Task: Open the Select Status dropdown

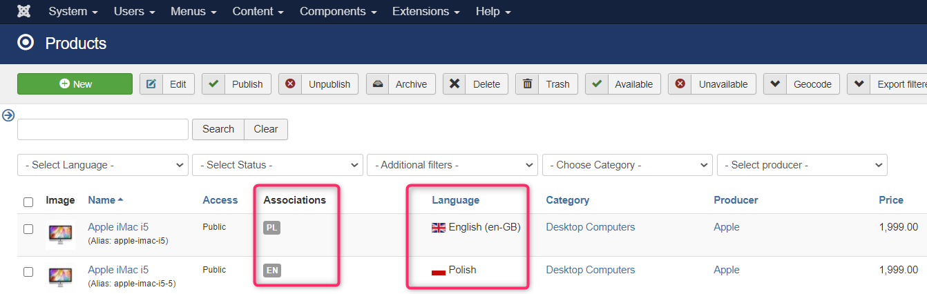Action: tap(278, 165)
